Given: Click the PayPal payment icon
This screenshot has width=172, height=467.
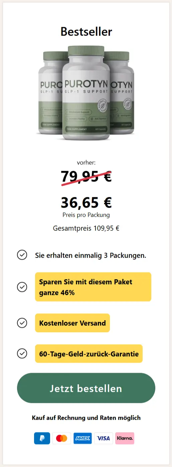Looking at the screenshot, I should [42, 438].
